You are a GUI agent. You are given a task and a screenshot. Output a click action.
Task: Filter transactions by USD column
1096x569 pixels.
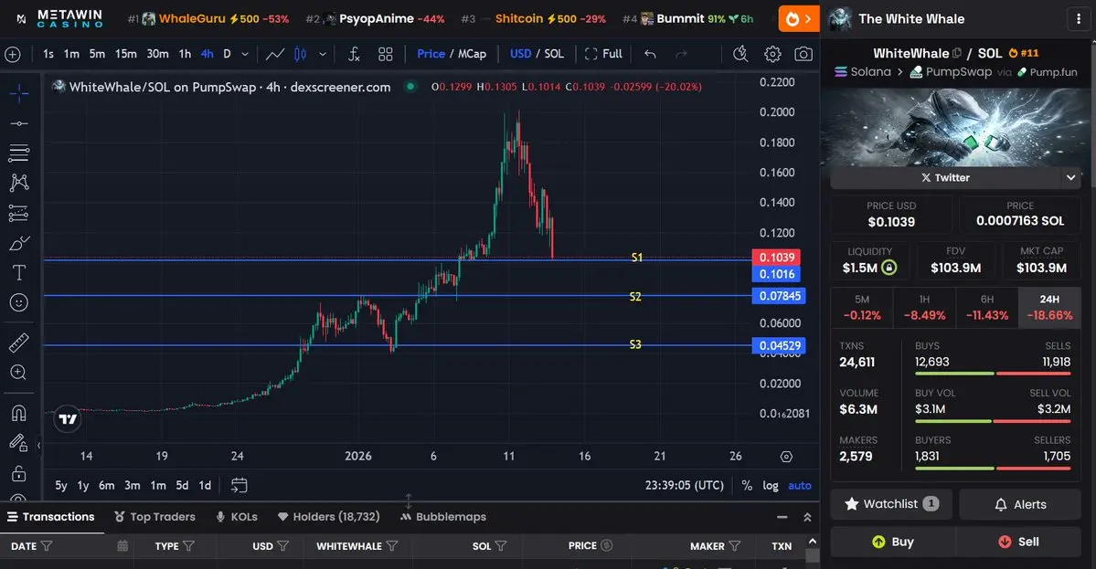tap(283, 546)
